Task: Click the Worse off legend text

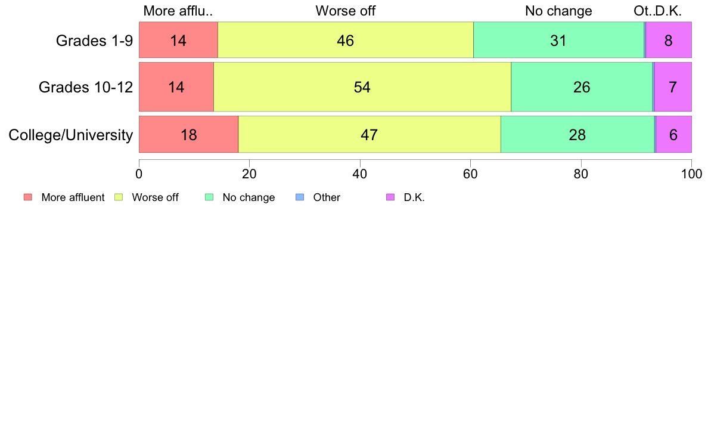Action: point(156,197)
